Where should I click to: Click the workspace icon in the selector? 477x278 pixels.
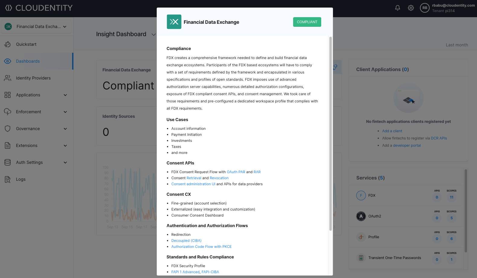tap(8, 27)
